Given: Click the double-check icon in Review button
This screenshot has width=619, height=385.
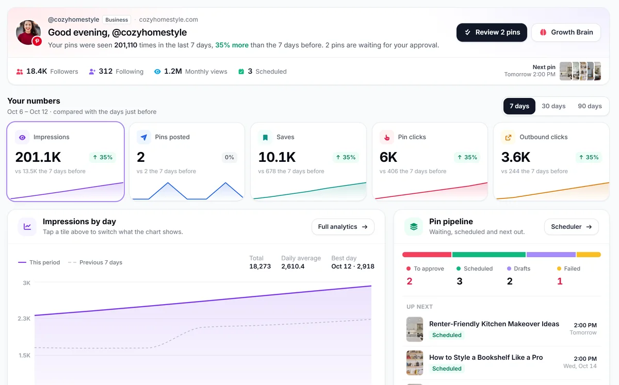Looking at the screenshot, I should pos(467,32).
